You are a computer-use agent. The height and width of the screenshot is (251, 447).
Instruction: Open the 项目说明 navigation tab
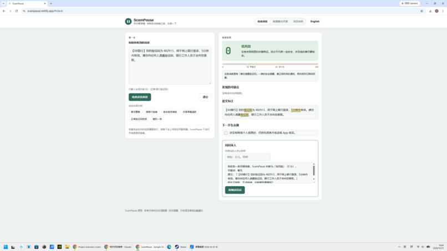(x=298, y=22)
